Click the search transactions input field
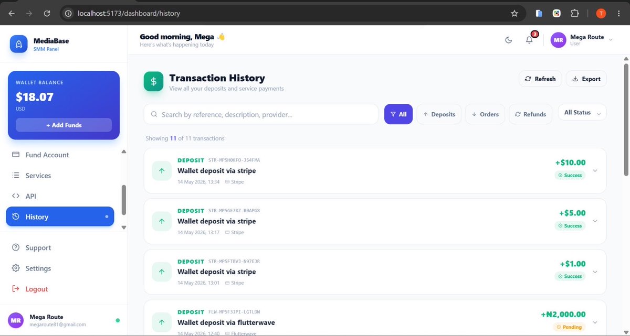 pyautogui.click(x=261, y=114)
